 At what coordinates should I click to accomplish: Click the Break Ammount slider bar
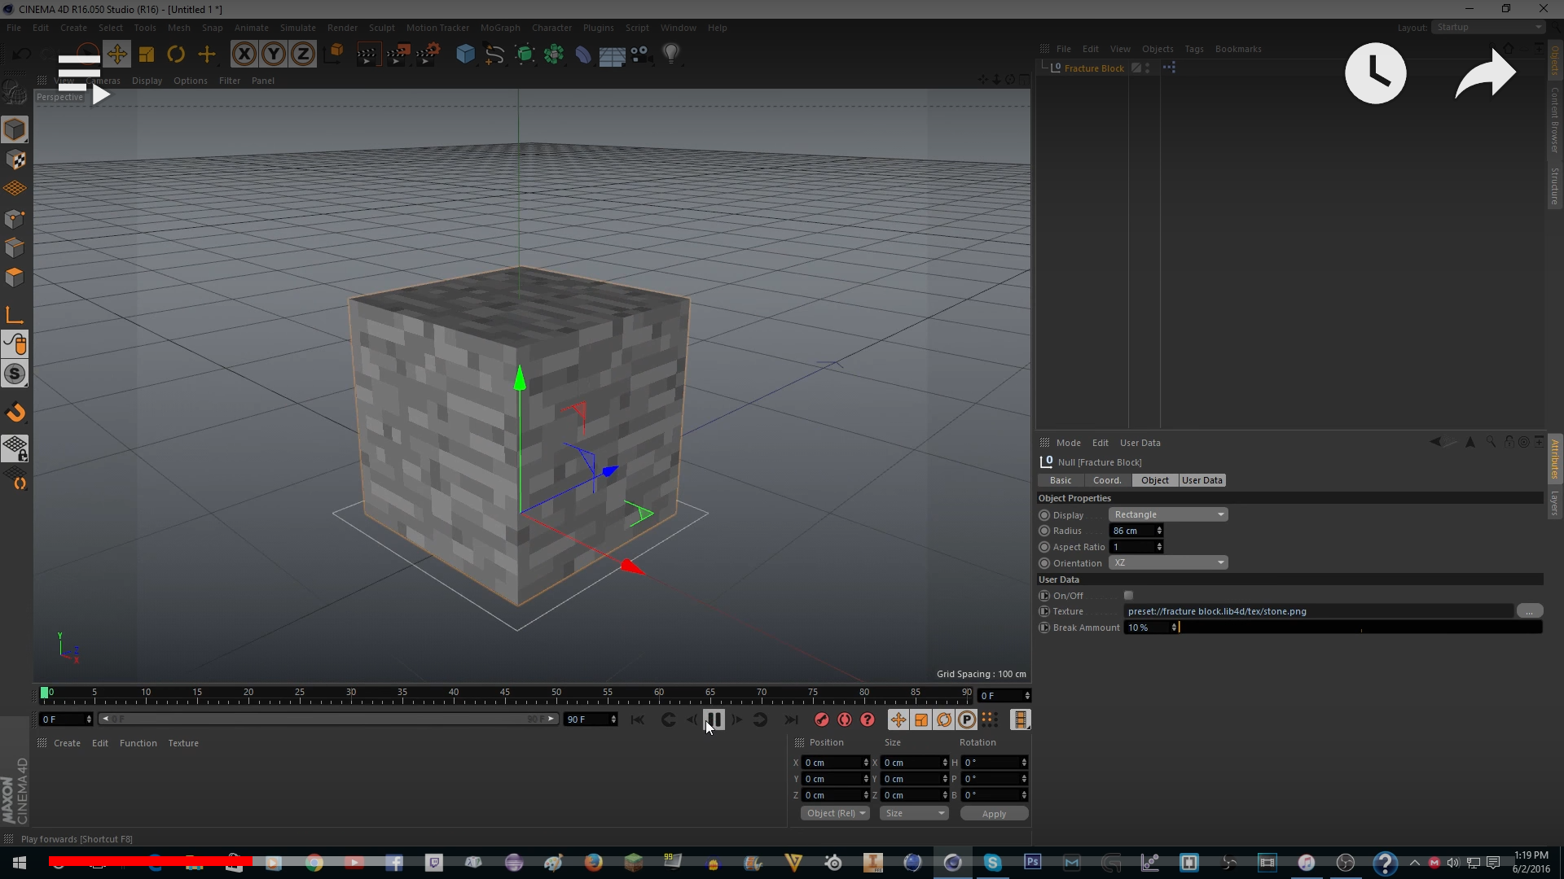tap(1360, 628)
